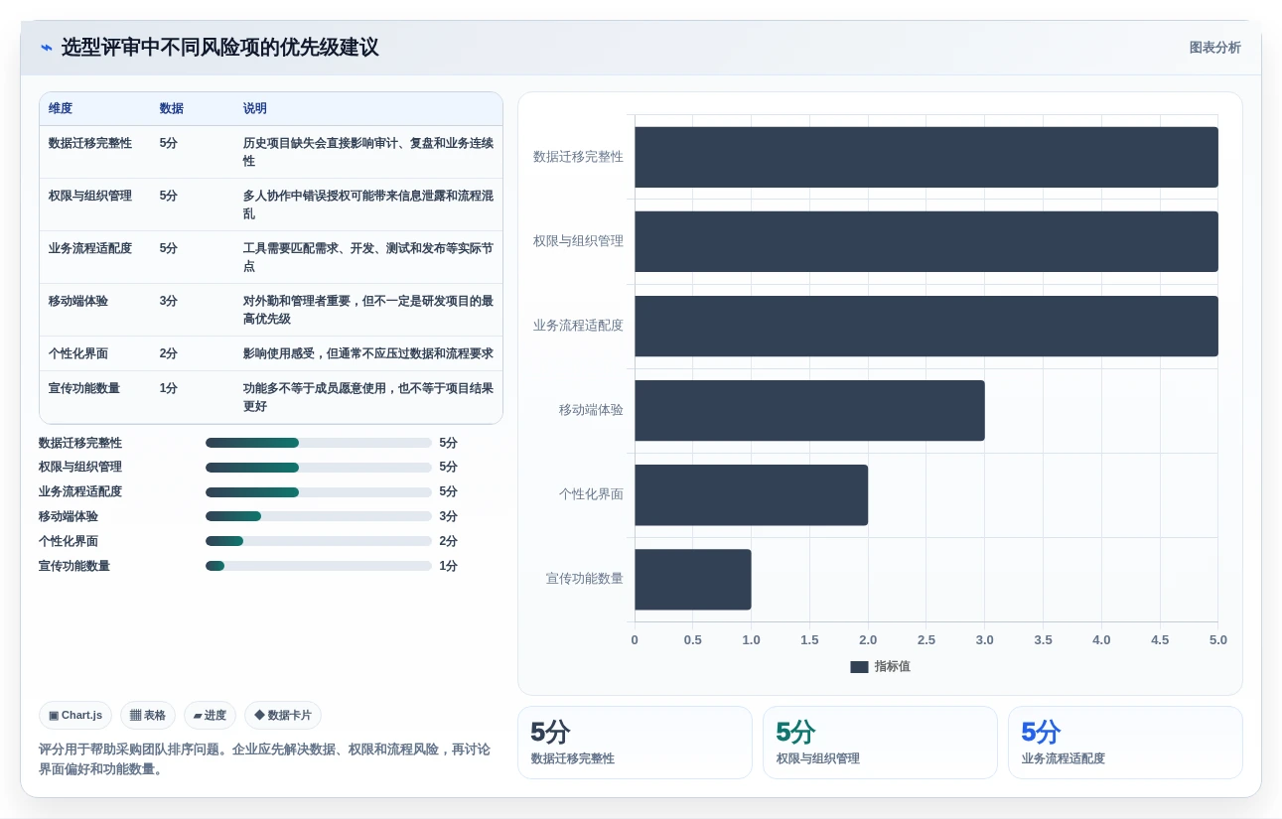
Task: Click the 1分 score in the table
Action: (169, 388)
